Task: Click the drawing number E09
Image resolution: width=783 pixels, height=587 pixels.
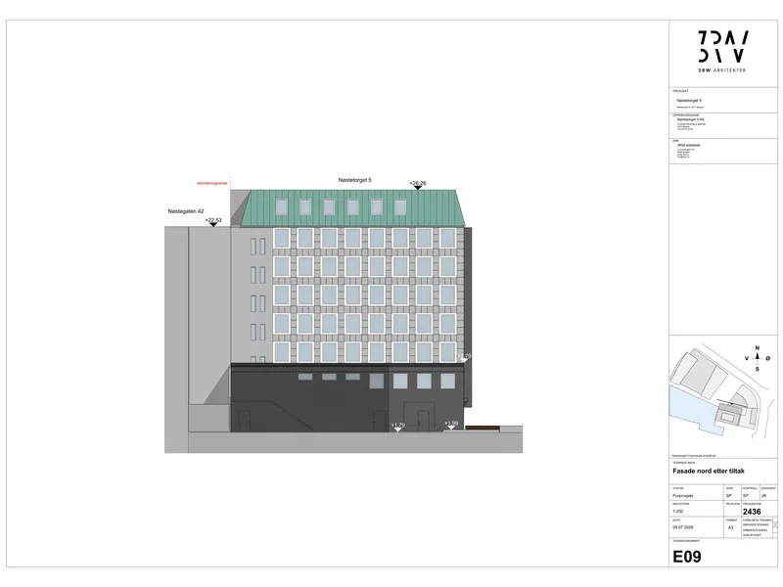Action: [x=687, y=557]
